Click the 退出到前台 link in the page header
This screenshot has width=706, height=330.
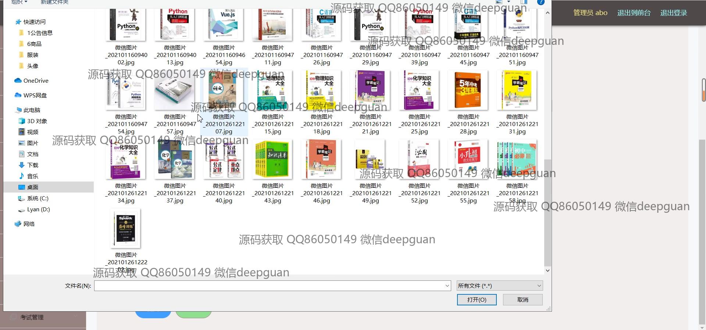pos(634,12)
